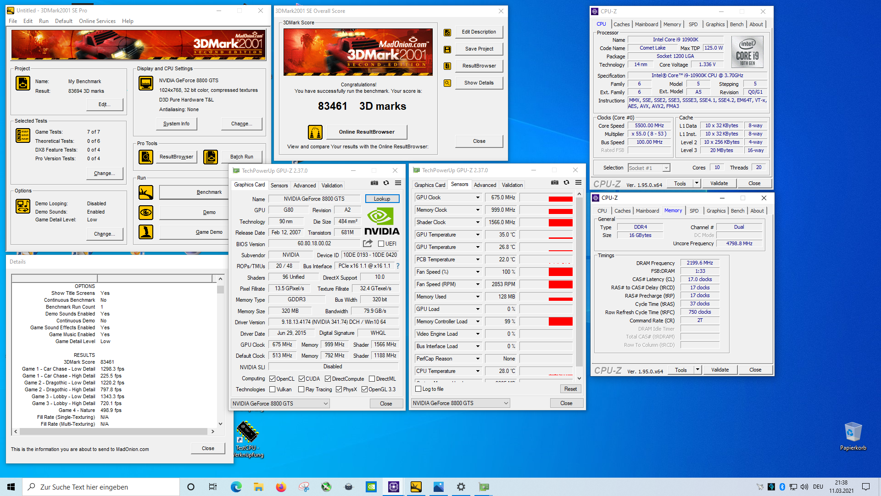
Task: Enable the Log to file checkbox
Action: pos(418,389)
